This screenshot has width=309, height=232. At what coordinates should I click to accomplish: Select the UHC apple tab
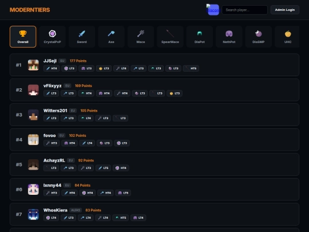[287, 37]
